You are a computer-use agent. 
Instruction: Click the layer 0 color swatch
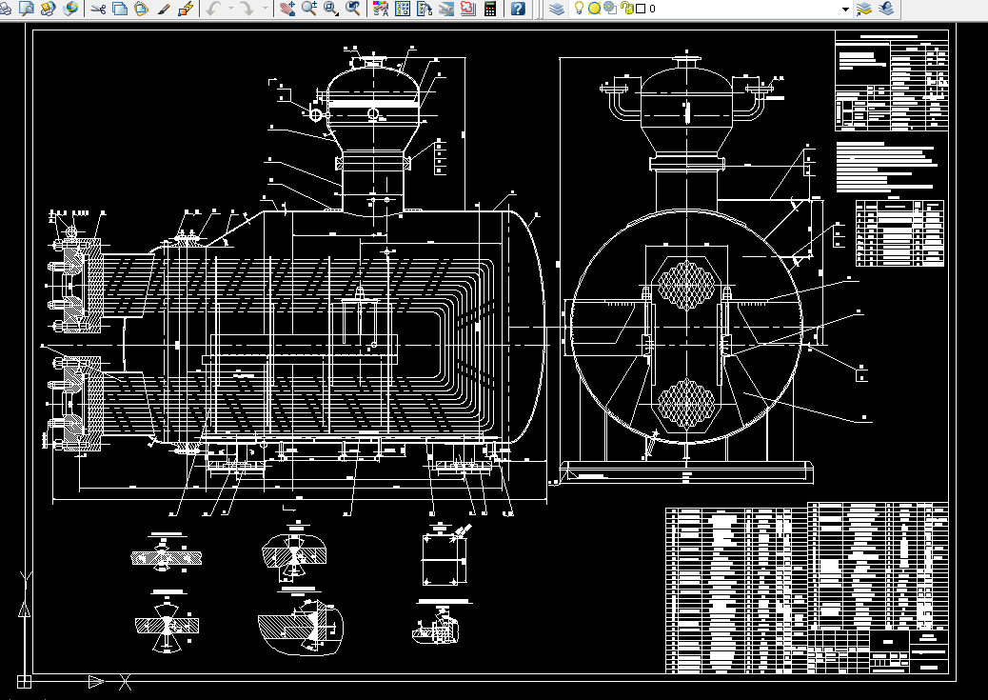(x=641, y=9)
